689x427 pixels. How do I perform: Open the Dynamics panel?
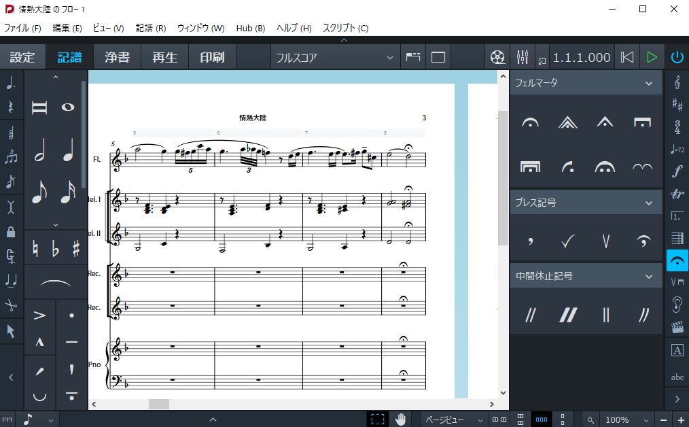677,171
